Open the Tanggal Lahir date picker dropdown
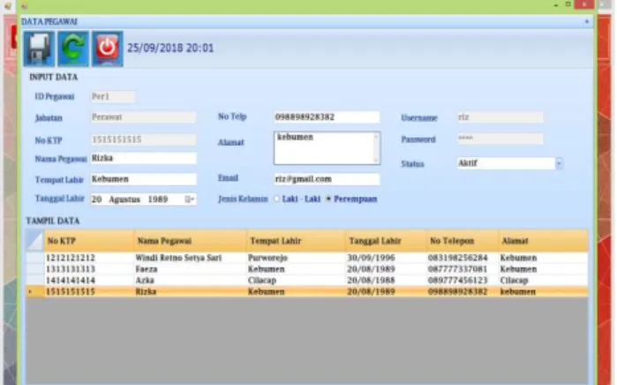 (x=190, y=200)
